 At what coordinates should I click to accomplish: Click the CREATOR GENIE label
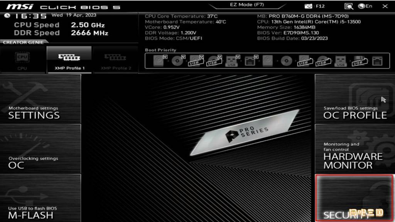point(23,42)
